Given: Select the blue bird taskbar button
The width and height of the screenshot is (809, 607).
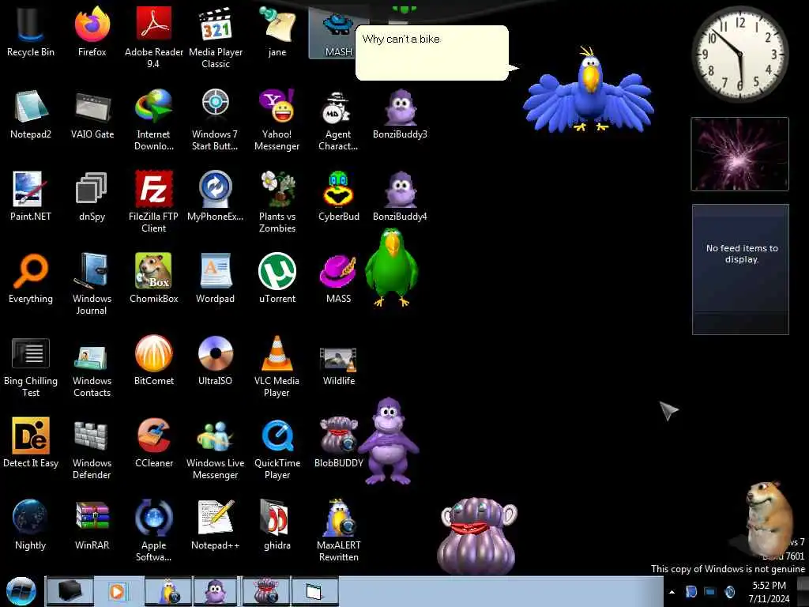Looking at the screenshot, I should pyautogui.click(x=167, y=591).
